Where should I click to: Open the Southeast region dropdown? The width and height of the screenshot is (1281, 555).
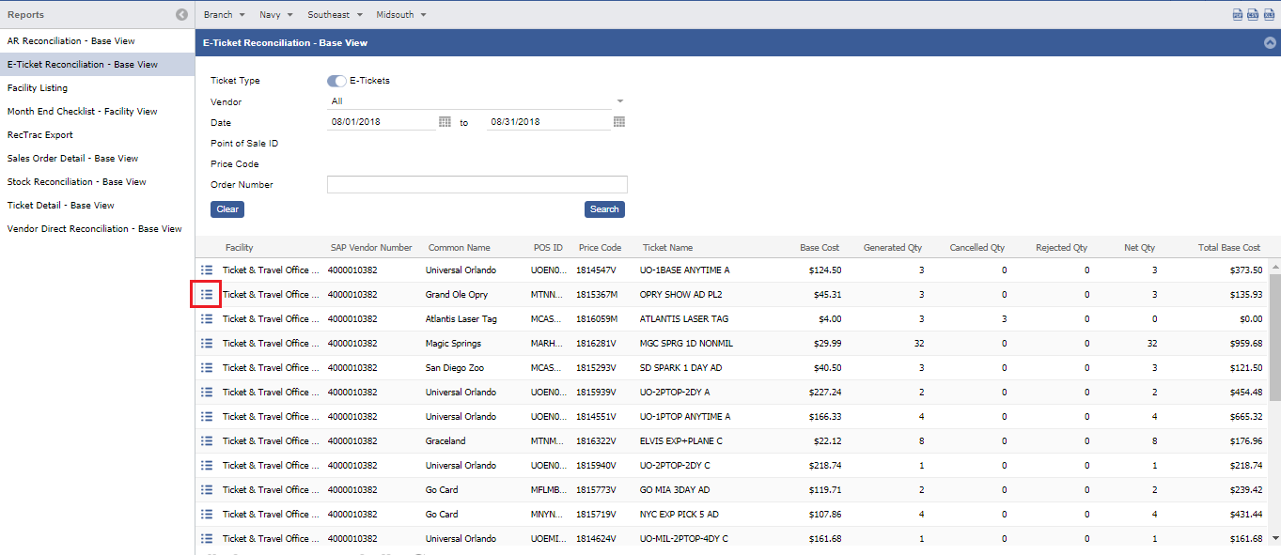coord(334,15)
